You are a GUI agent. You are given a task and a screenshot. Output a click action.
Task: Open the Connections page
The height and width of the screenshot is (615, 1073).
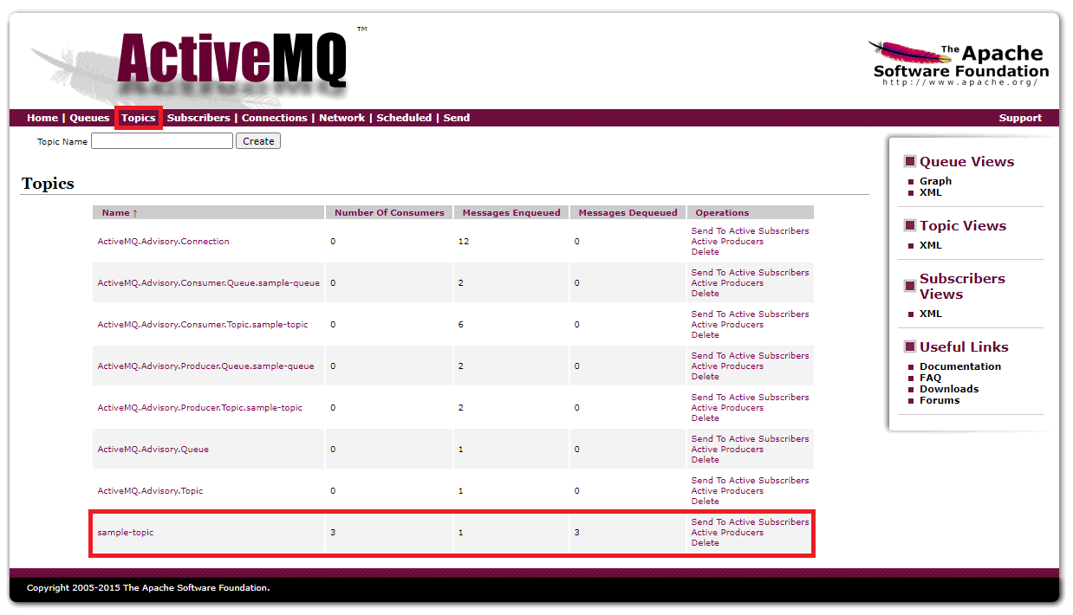(274, 118)
